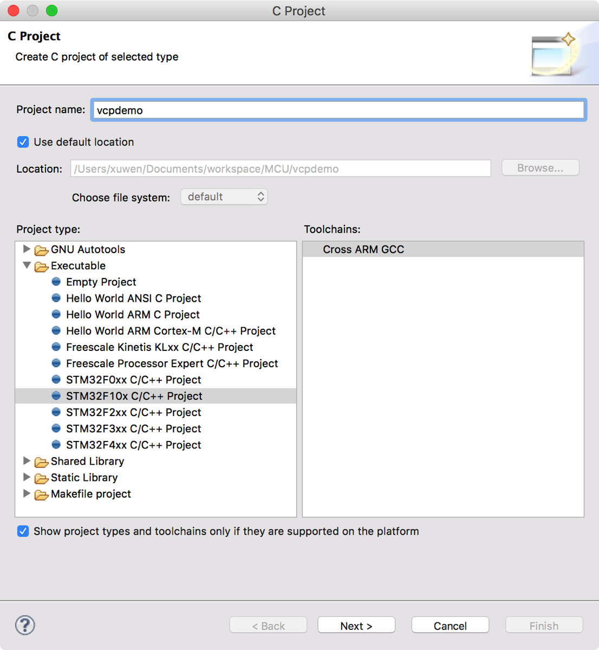
Task: Click the Makefile project folder icon
Action: pyautogui.click(x=41, y=494)
